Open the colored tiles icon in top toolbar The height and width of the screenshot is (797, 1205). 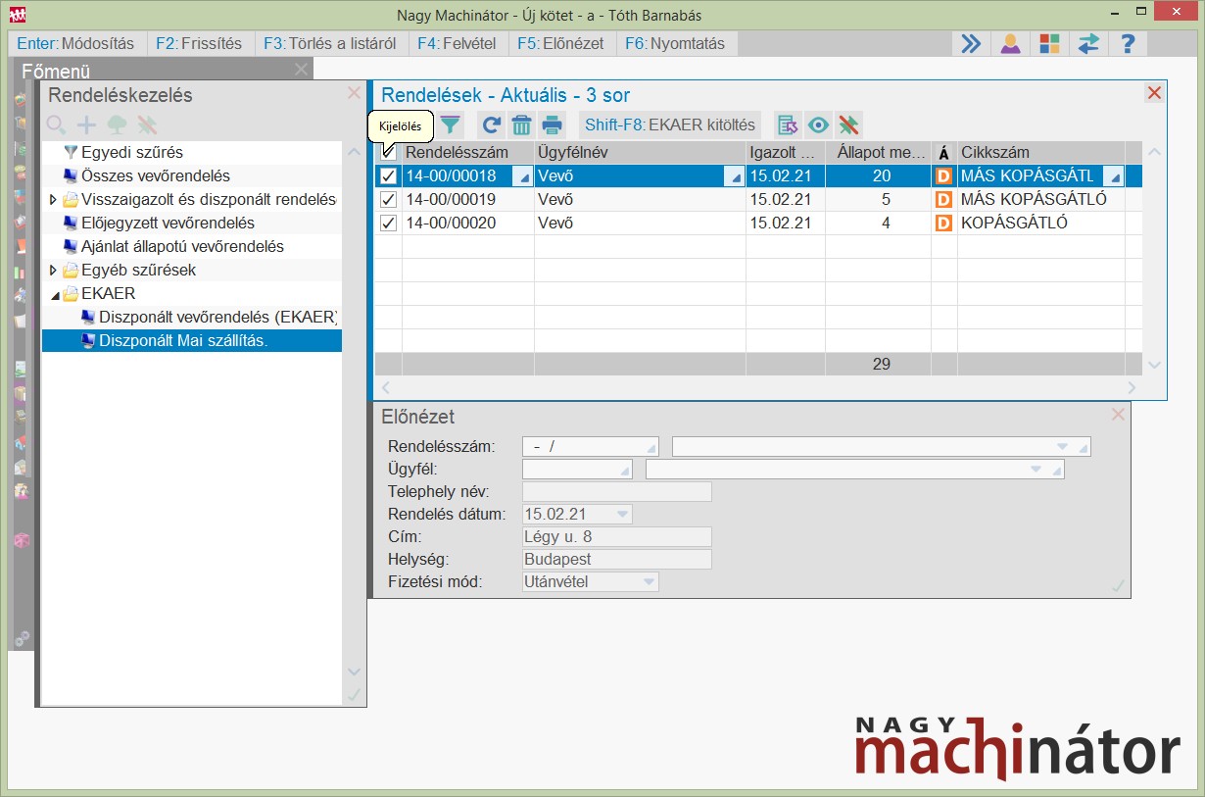point(1049,44)
